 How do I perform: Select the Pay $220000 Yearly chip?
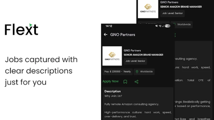[117, 72]
